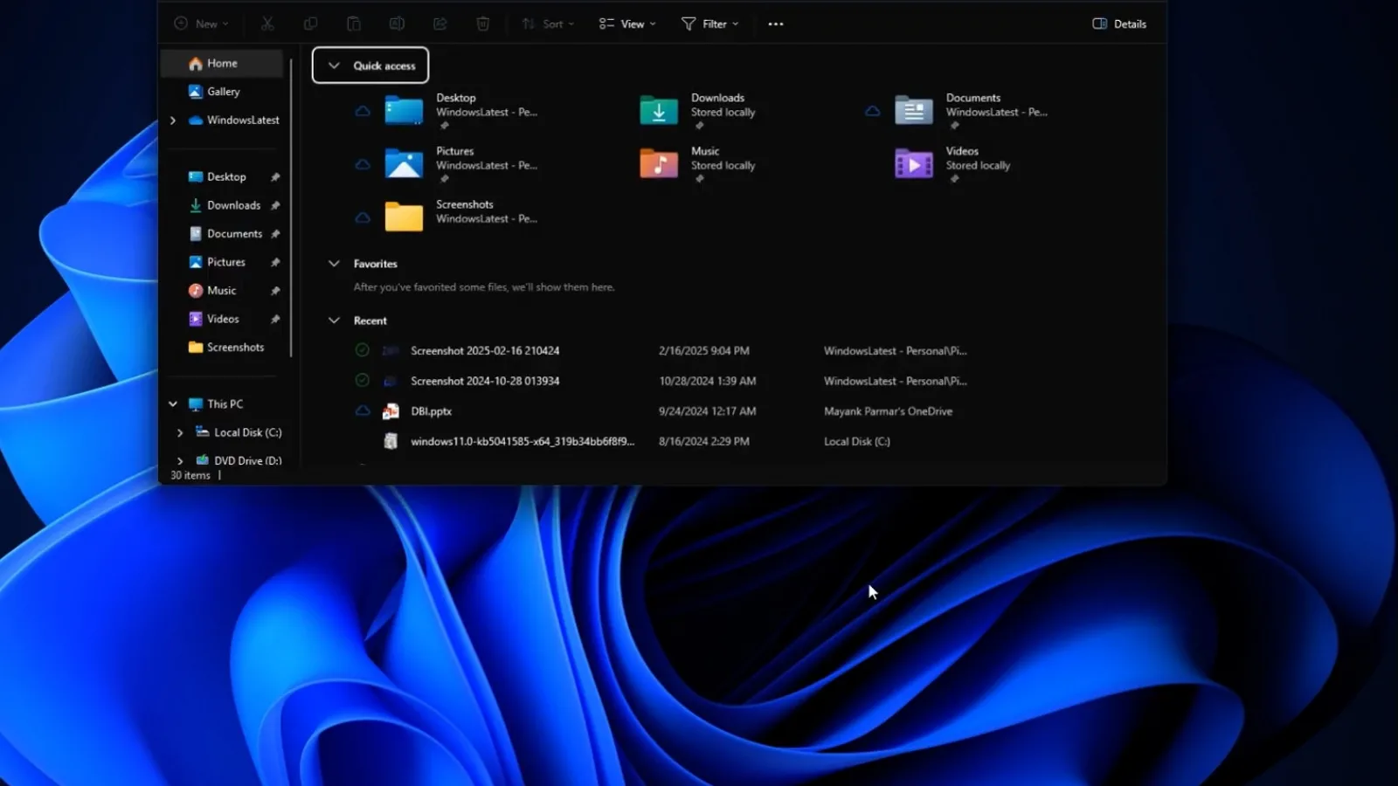Viewport: 1398px width, 786px height.
Task: Open Desktop folder in Quick access
Action: point(461,111)
